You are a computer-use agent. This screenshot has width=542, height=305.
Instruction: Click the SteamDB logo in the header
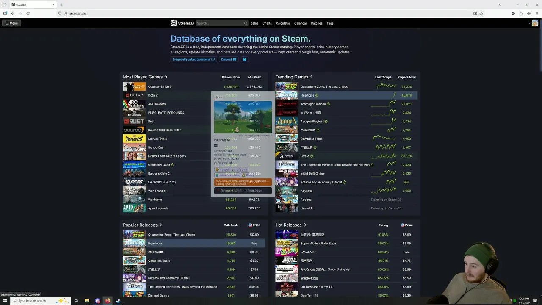click(182, 23)
